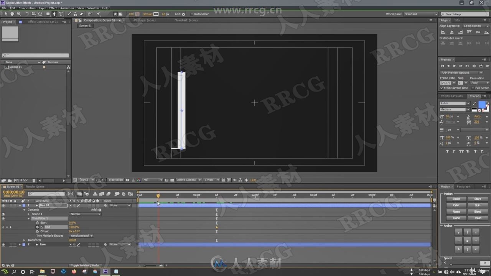Viewport: 491px width, 276px height.
Task: Toggle stopwatch for Trim Paths End
Action: click(38, 227)
